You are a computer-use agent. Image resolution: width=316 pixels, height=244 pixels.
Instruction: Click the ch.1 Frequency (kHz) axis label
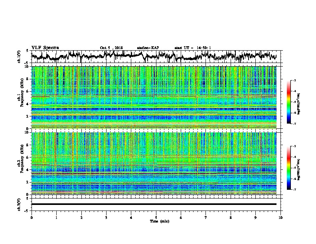click(x=21, y=92)
